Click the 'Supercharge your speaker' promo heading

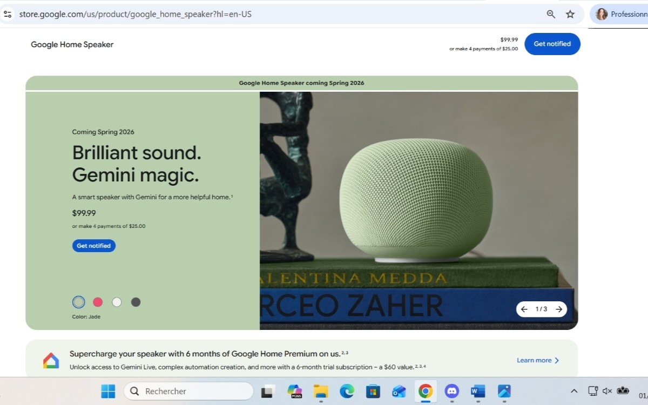[208, 354]
